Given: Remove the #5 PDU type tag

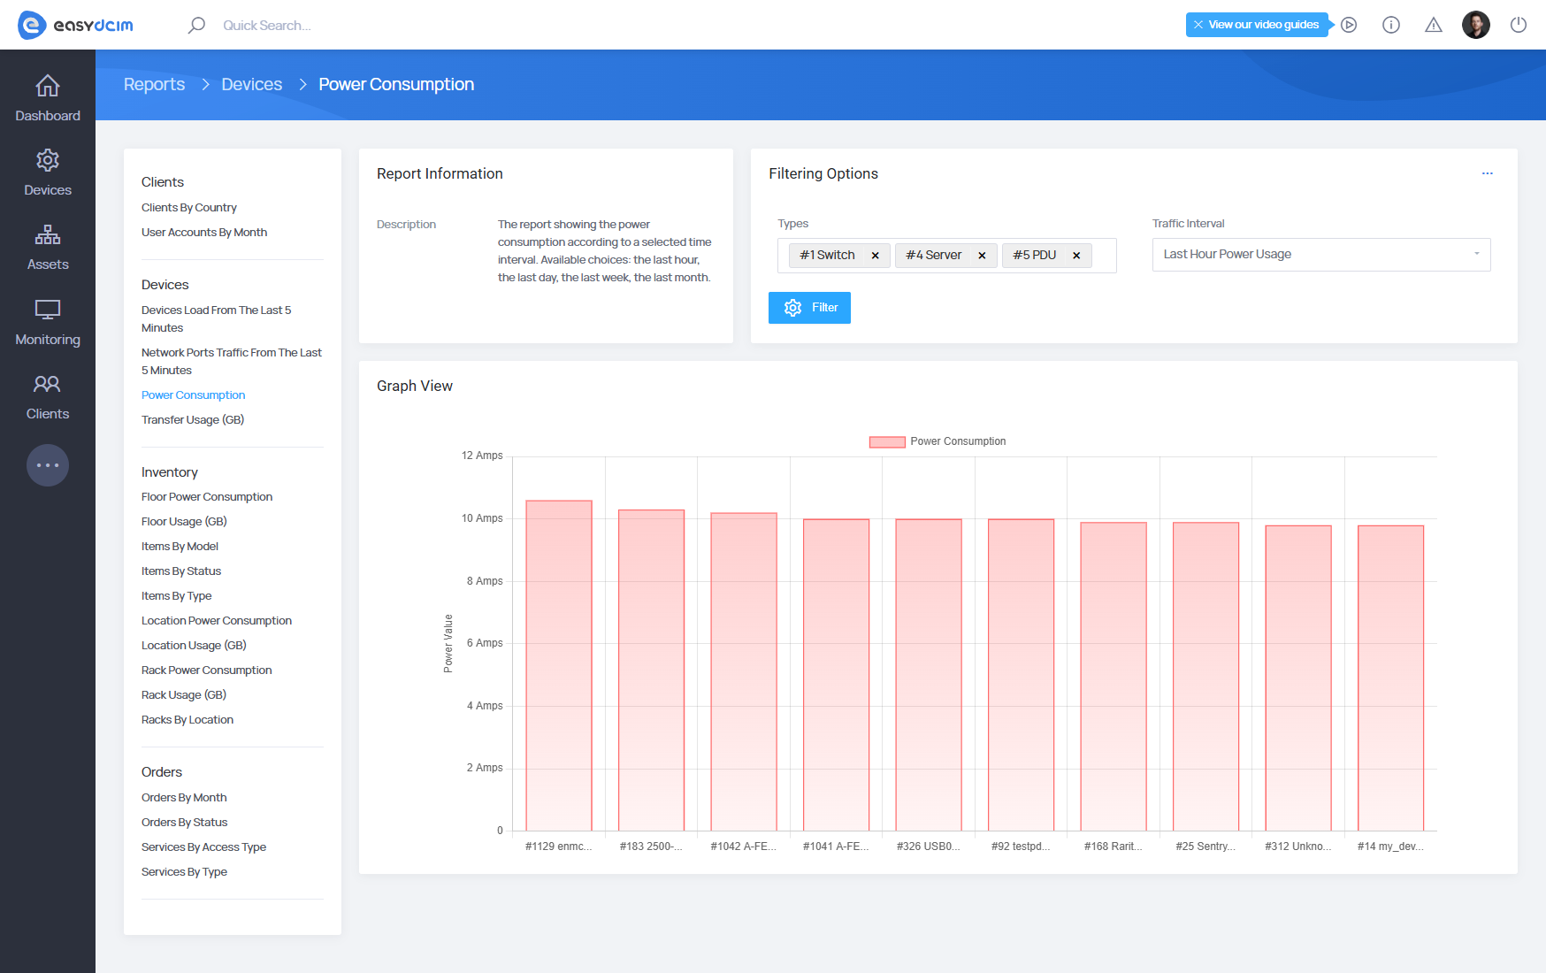Looking at the screenshot, I should (x=1076, y=256).
